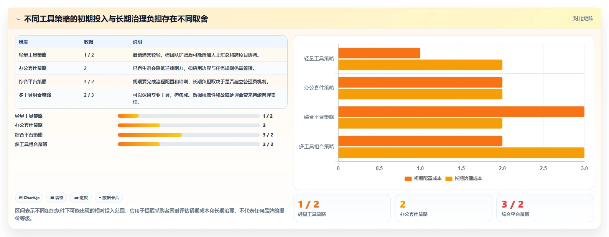Click the 综合平台策略 progress bar
This screenshot has width=609, height=237.
click(x=189, y=135)
